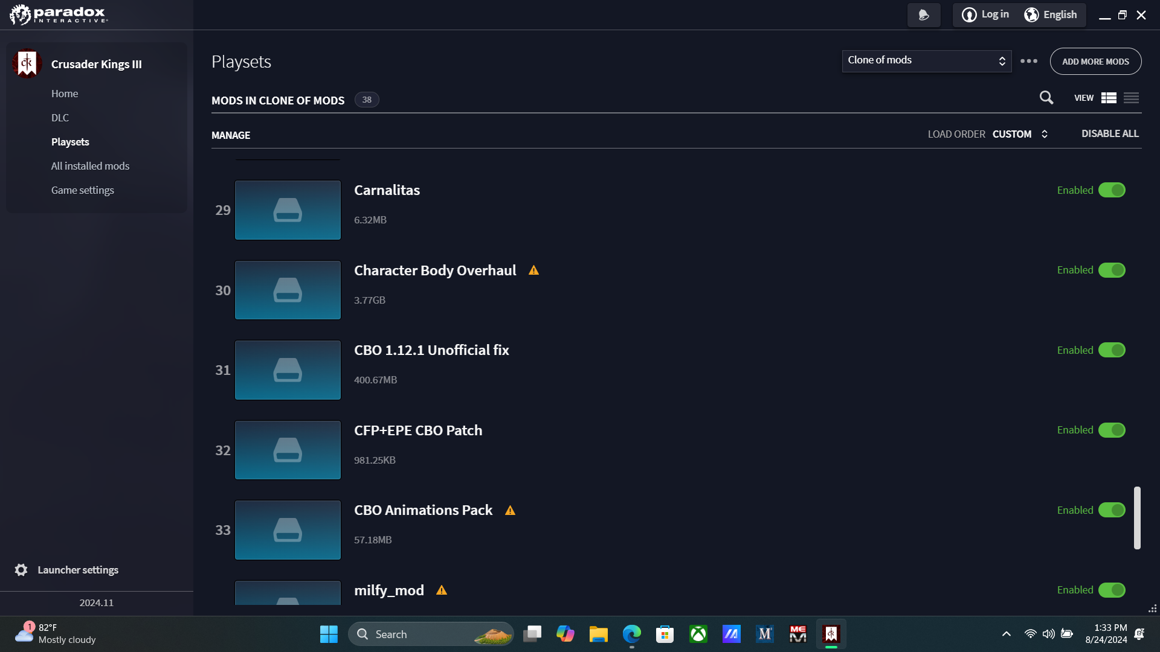Open the three-dots playset options menu
Viewport: 1160px width, 652px height.
point(1029,61)
